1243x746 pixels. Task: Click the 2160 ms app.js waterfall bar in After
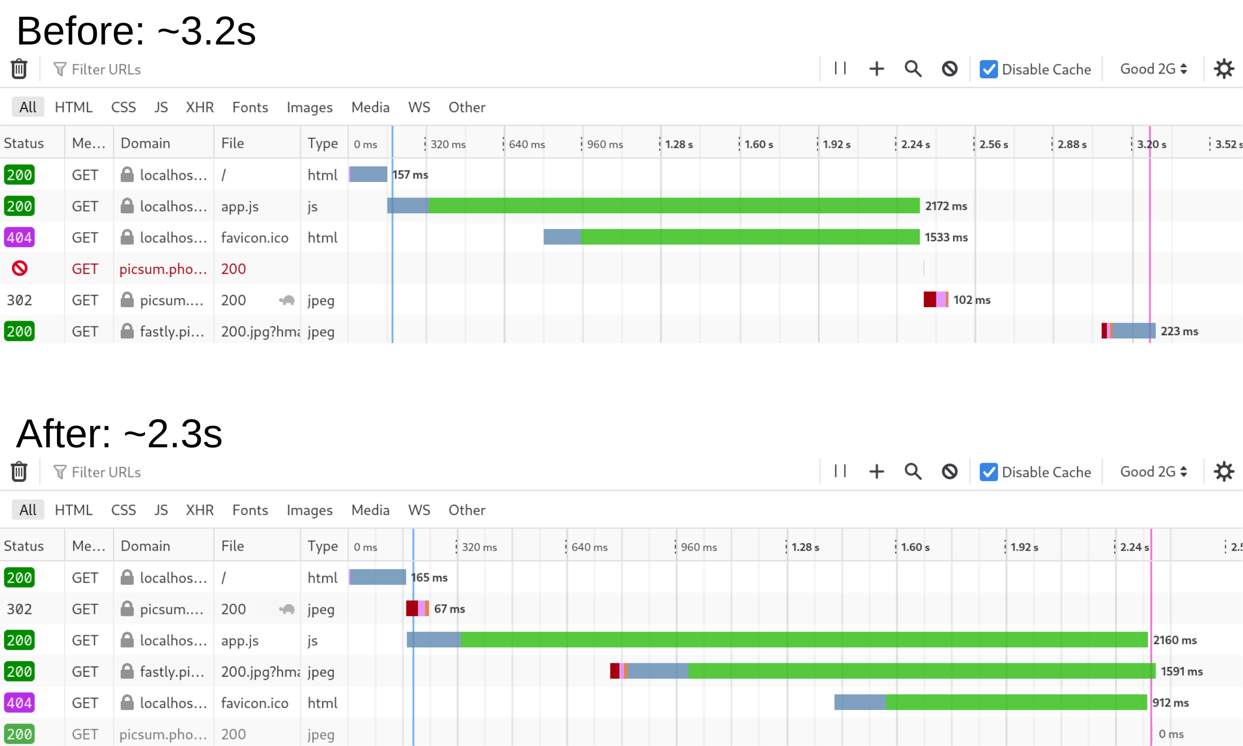click(777, 640)
